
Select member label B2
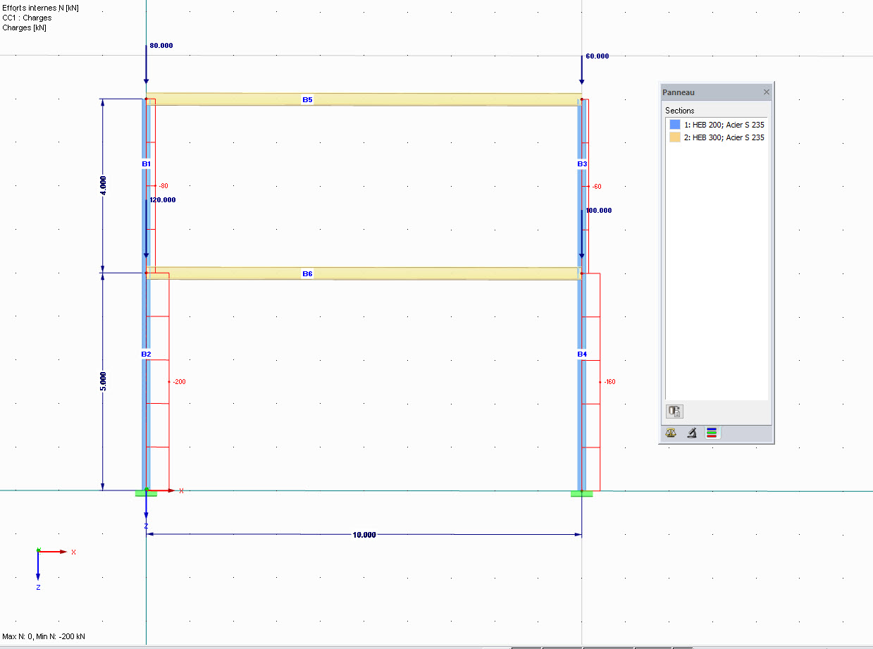tap(146, 354)
